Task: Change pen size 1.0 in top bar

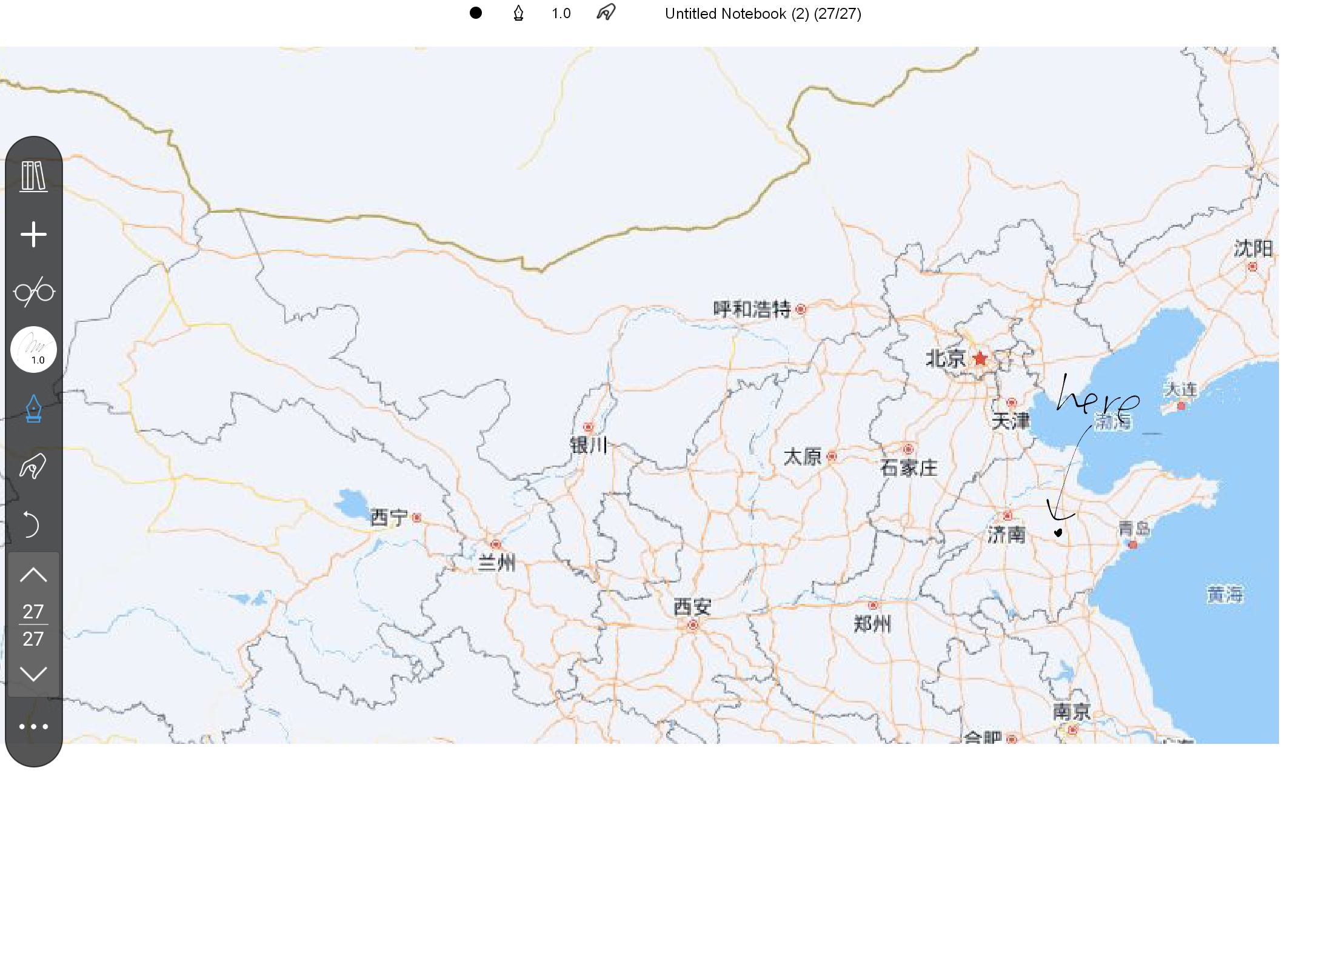Action: point(561,13)
